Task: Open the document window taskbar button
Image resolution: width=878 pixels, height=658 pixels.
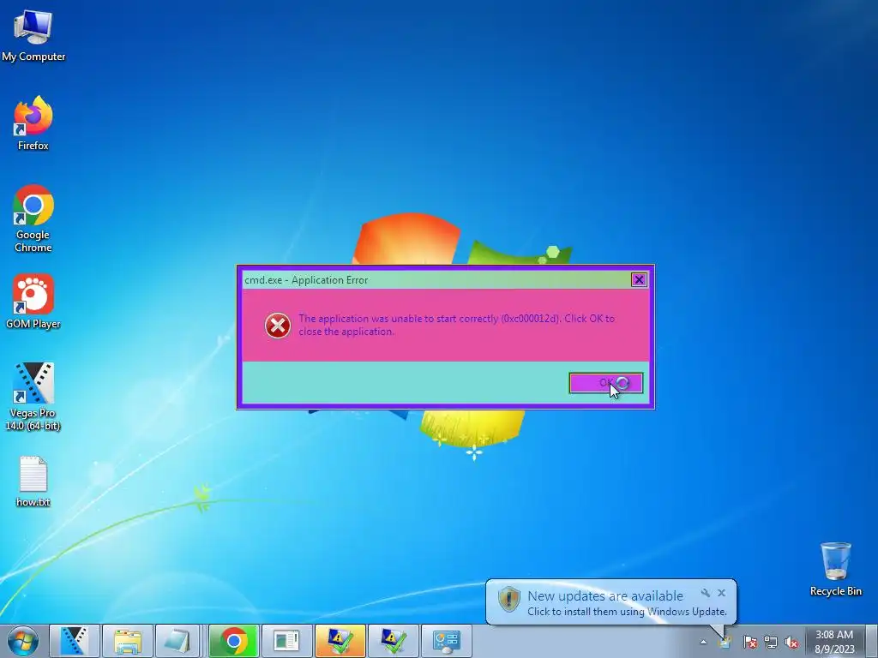Action: click(286, 641)
